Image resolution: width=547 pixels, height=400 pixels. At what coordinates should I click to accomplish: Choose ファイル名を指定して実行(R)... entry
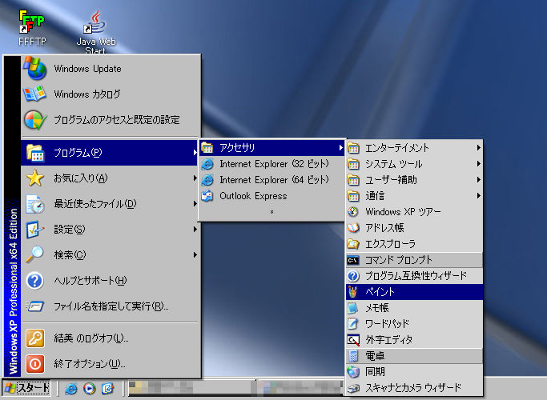point(111,306)
